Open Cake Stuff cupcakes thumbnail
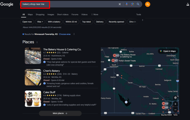This screenshot has width=190, height=120. (x=33, y=99)
